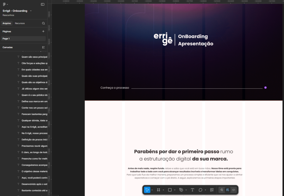Click the text icon of 'Parecem bastantes' layer

[x=18, y=114]
